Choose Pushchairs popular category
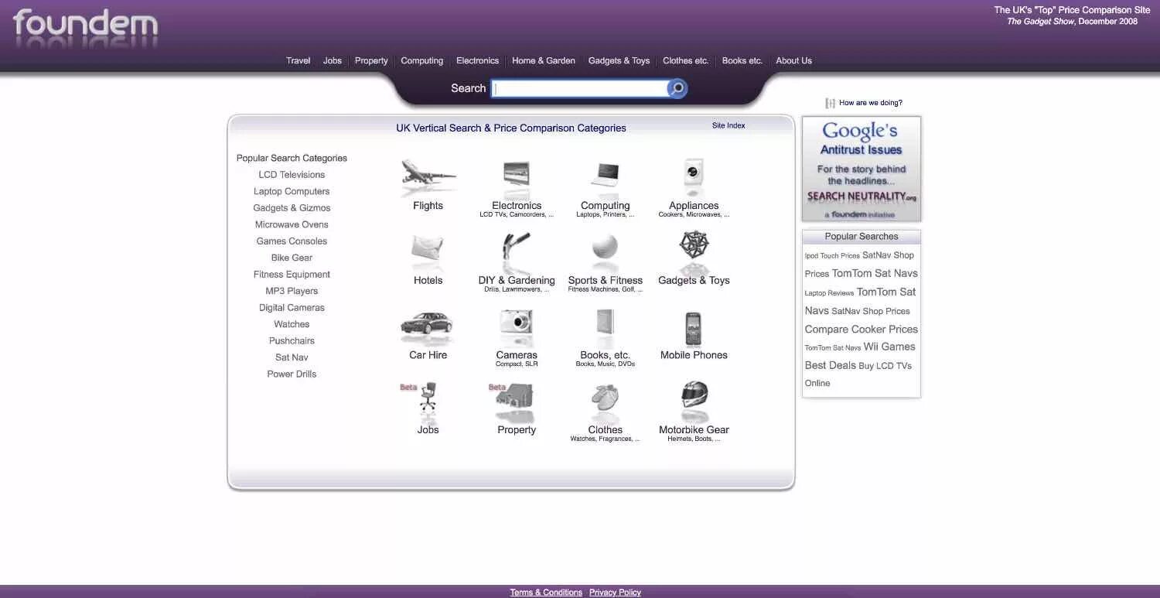1160x598 pixels. pyautogui.click(x=292, y=341)
